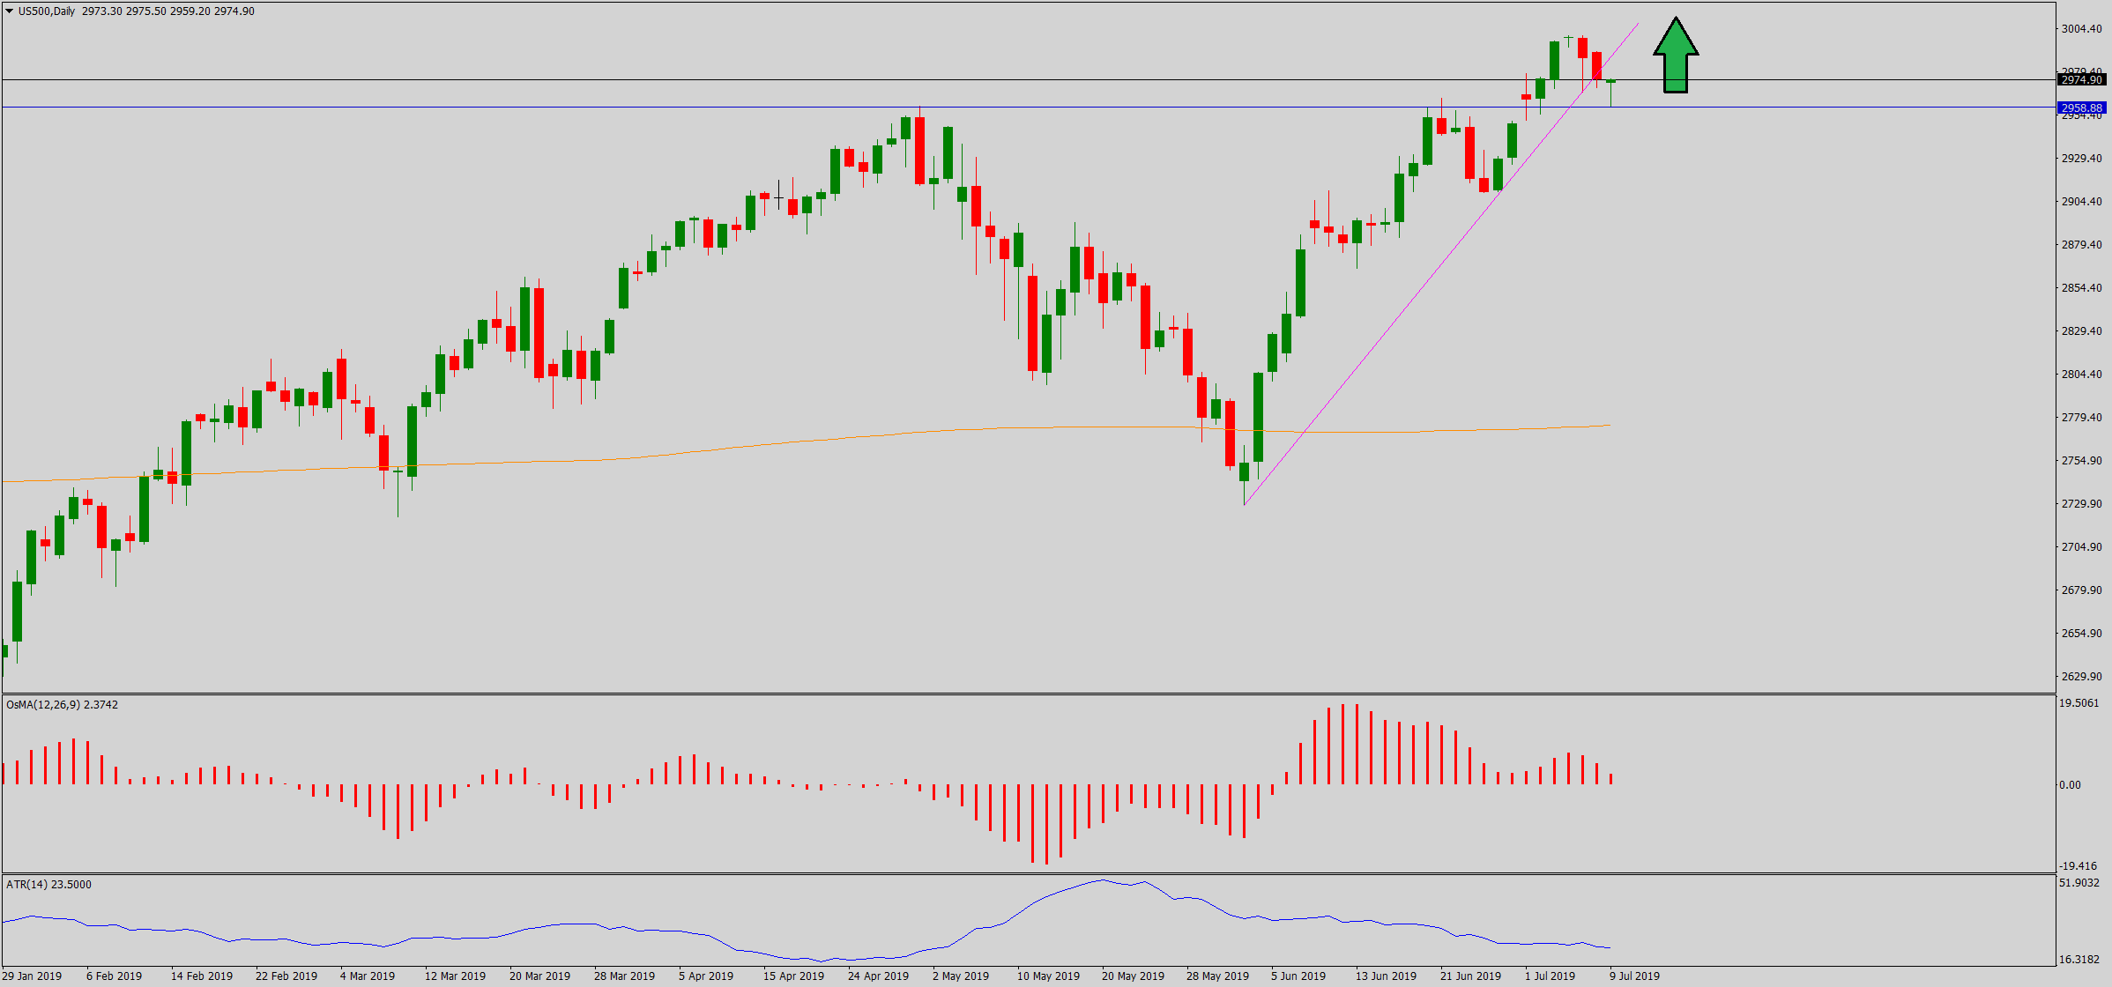Click the 51.9032 ATR scale label
This screenshot has width=2112, height=987.
[2081, 883]
